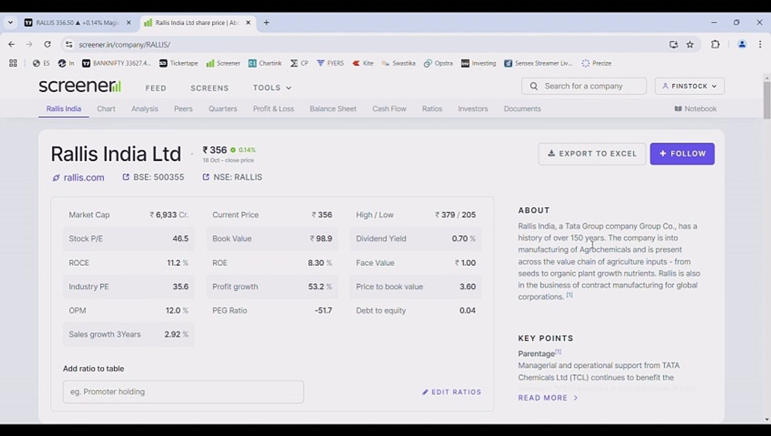Open the rallis.com website link
771x436 pixels.
78,177
